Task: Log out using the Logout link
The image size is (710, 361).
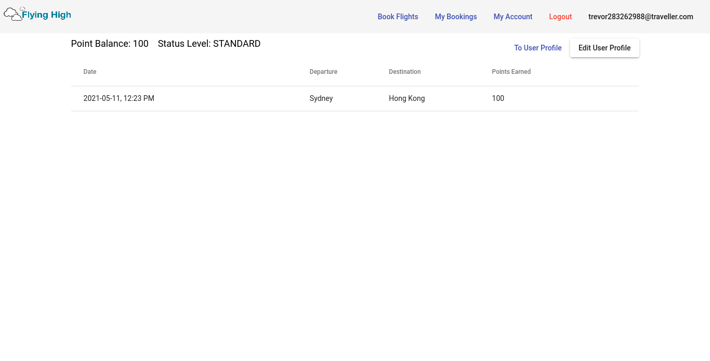Action: (x=560, y=17)
